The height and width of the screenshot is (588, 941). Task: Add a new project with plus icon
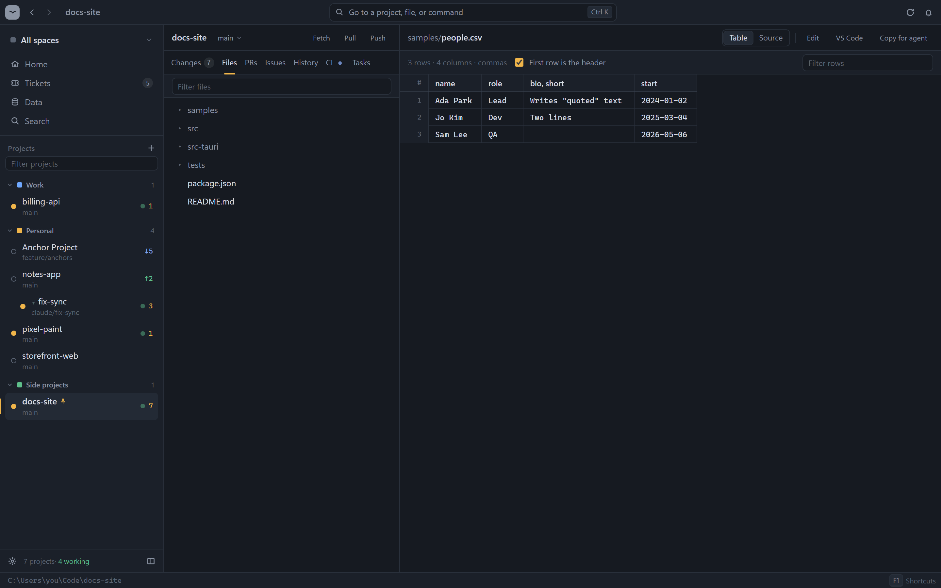coord(151,148)
